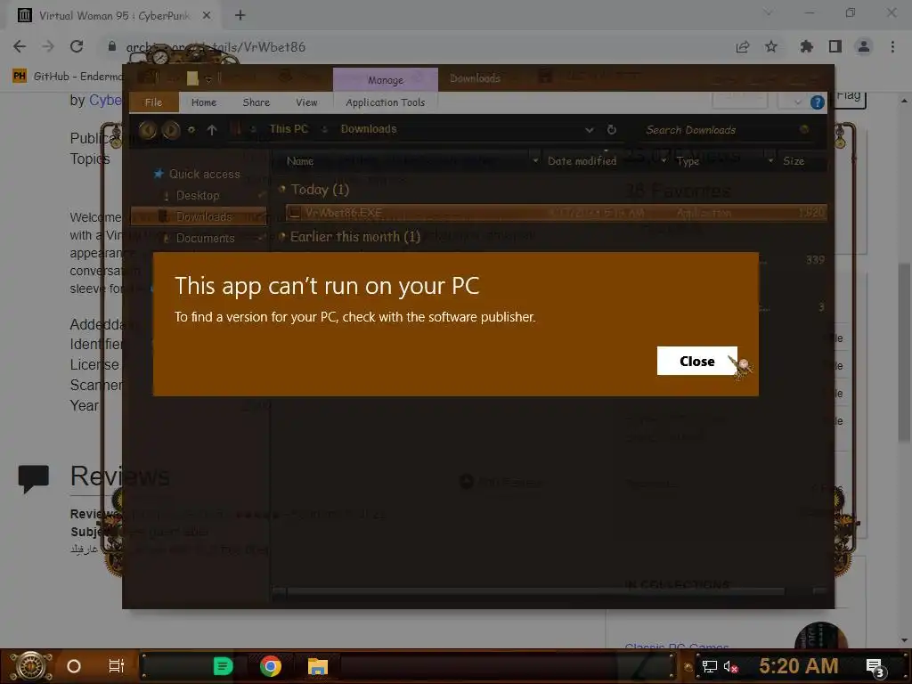The width and height of the screenshot is (912, 684).
Task: Share this page from Chrome toolbar
Action: coord(743,46)
